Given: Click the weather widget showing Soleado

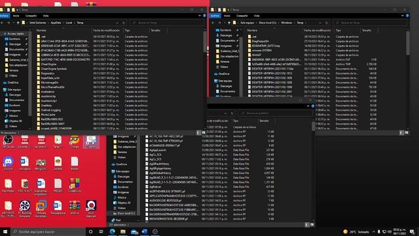Looking at the screenshot, I should click(356, 231).
